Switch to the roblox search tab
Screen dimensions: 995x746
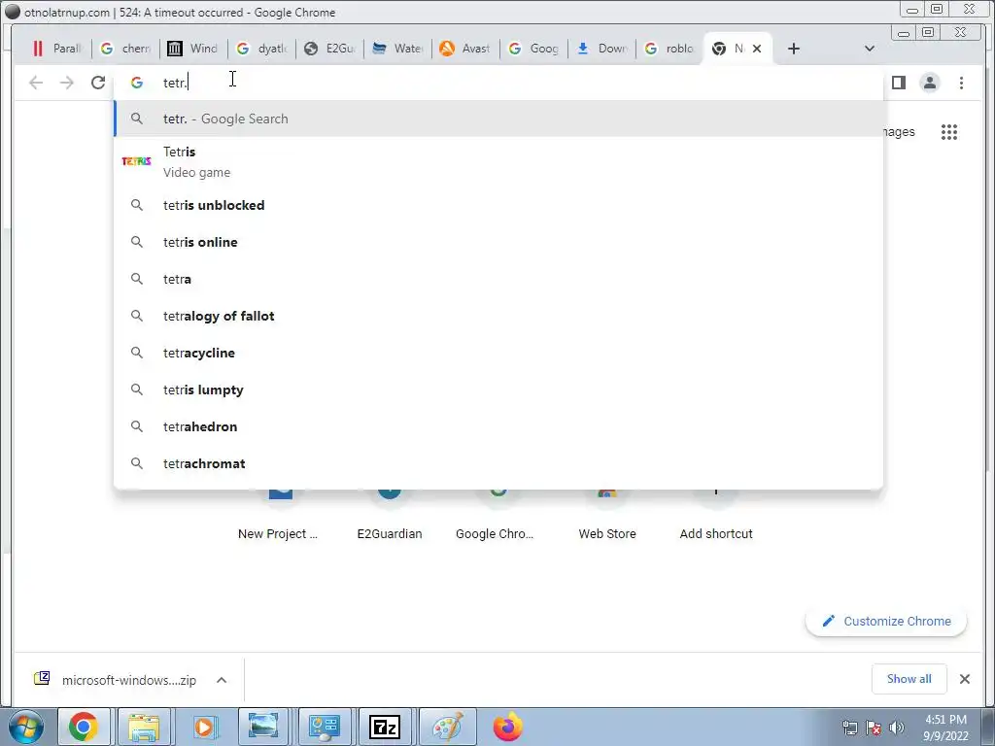669,49
